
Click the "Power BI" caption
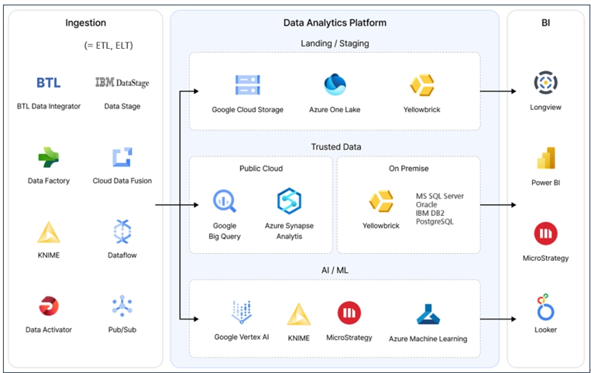click(545, 183)
